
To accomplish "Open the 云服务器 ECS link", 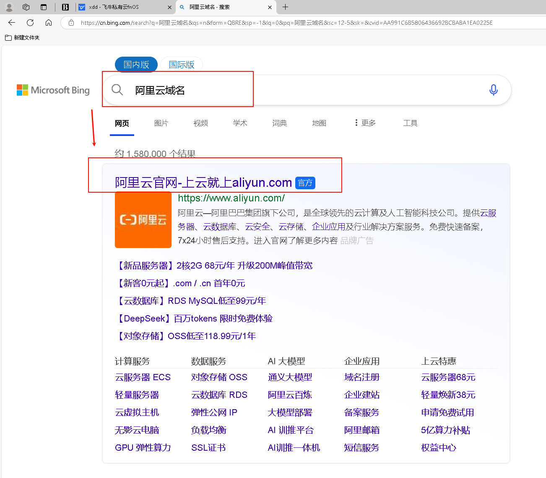I will tap(143, 377).
